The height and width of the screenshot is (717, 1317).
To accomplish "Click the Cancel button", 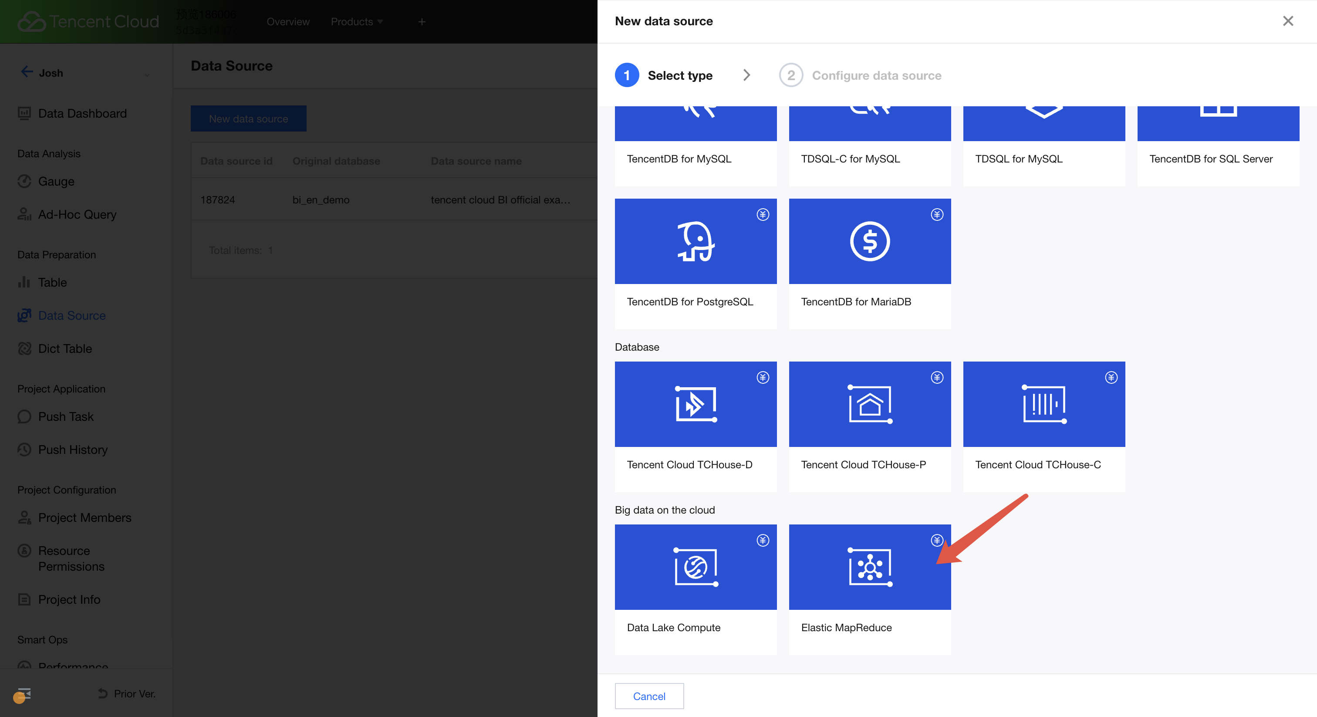I will point(649,696).
